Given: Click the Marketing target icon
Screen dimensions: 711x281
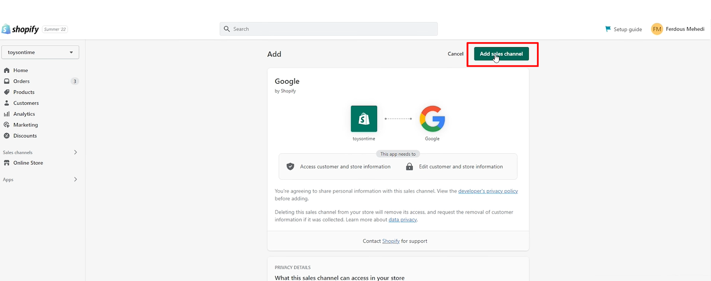Looking at the screenshot, I should pos(7,125).
